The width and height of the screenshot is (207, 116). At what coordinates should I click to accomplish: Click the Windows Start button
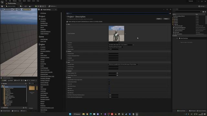(x=70, y=114)
